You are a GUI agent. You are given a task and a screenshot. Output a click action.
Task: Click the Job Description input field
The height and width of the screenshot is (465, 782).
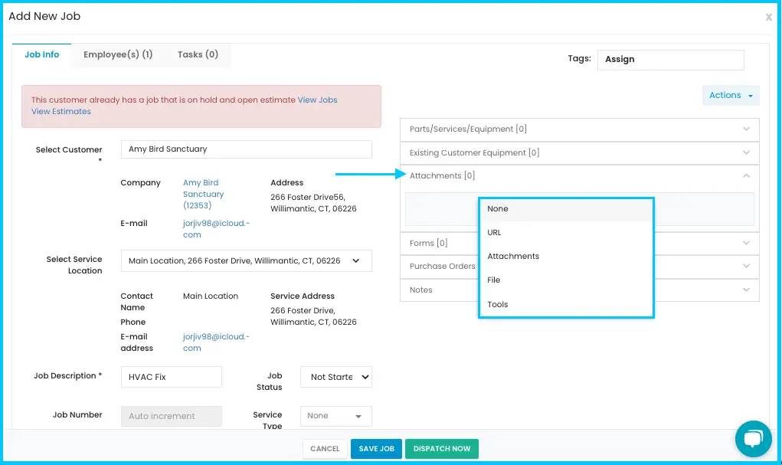click(172, 377)
